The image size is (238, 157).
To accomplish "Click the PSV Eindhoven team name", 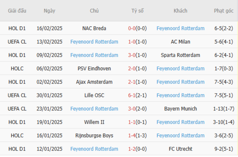I will 94,69.
